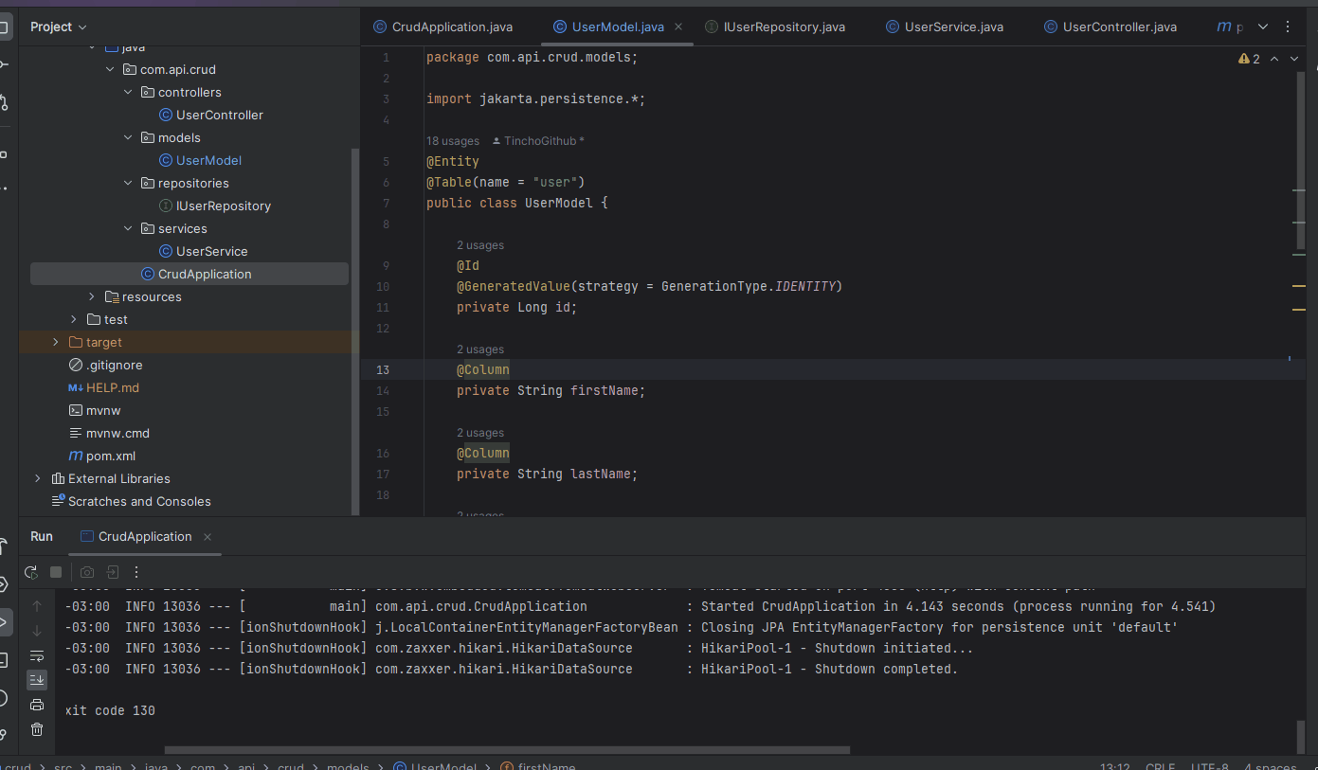The height and width of the screenshot is (770, 1318).
Task: Collapse the com.api.crud package
Action: click(110, 69)
